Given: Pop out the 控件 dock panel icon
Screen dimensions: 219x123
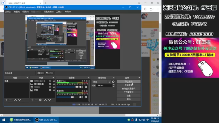Looking at the screenshot, I should click(x=139, y=78).
